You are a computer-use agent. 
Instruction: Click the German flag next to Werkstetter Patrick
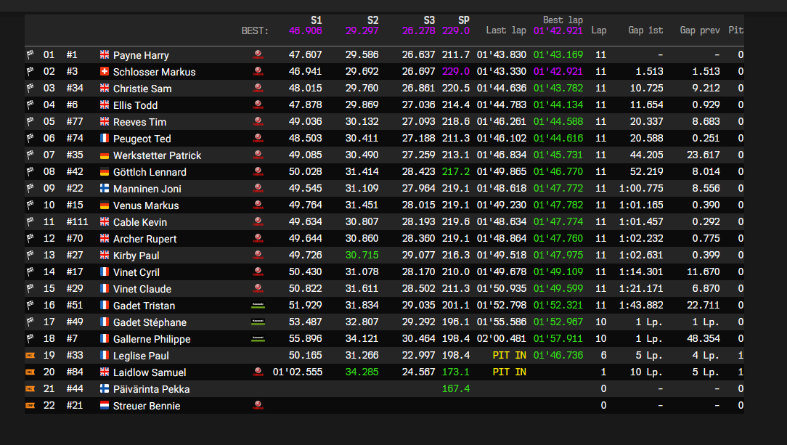[105, 155]
